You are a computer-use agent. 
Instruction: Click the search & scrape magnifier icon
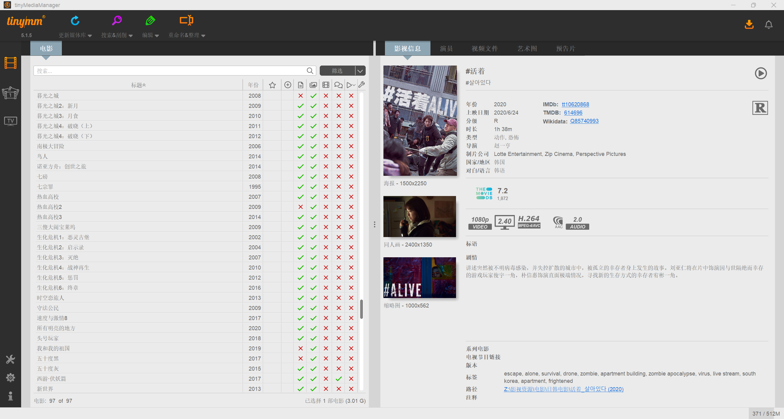point(117,21)
